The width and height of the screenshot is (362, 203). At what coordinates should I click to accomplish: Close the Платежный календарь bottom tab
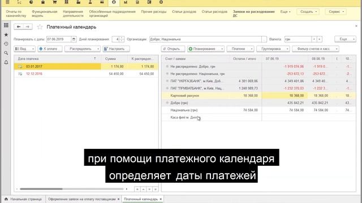pyautogui.click(x=161, y=199)
